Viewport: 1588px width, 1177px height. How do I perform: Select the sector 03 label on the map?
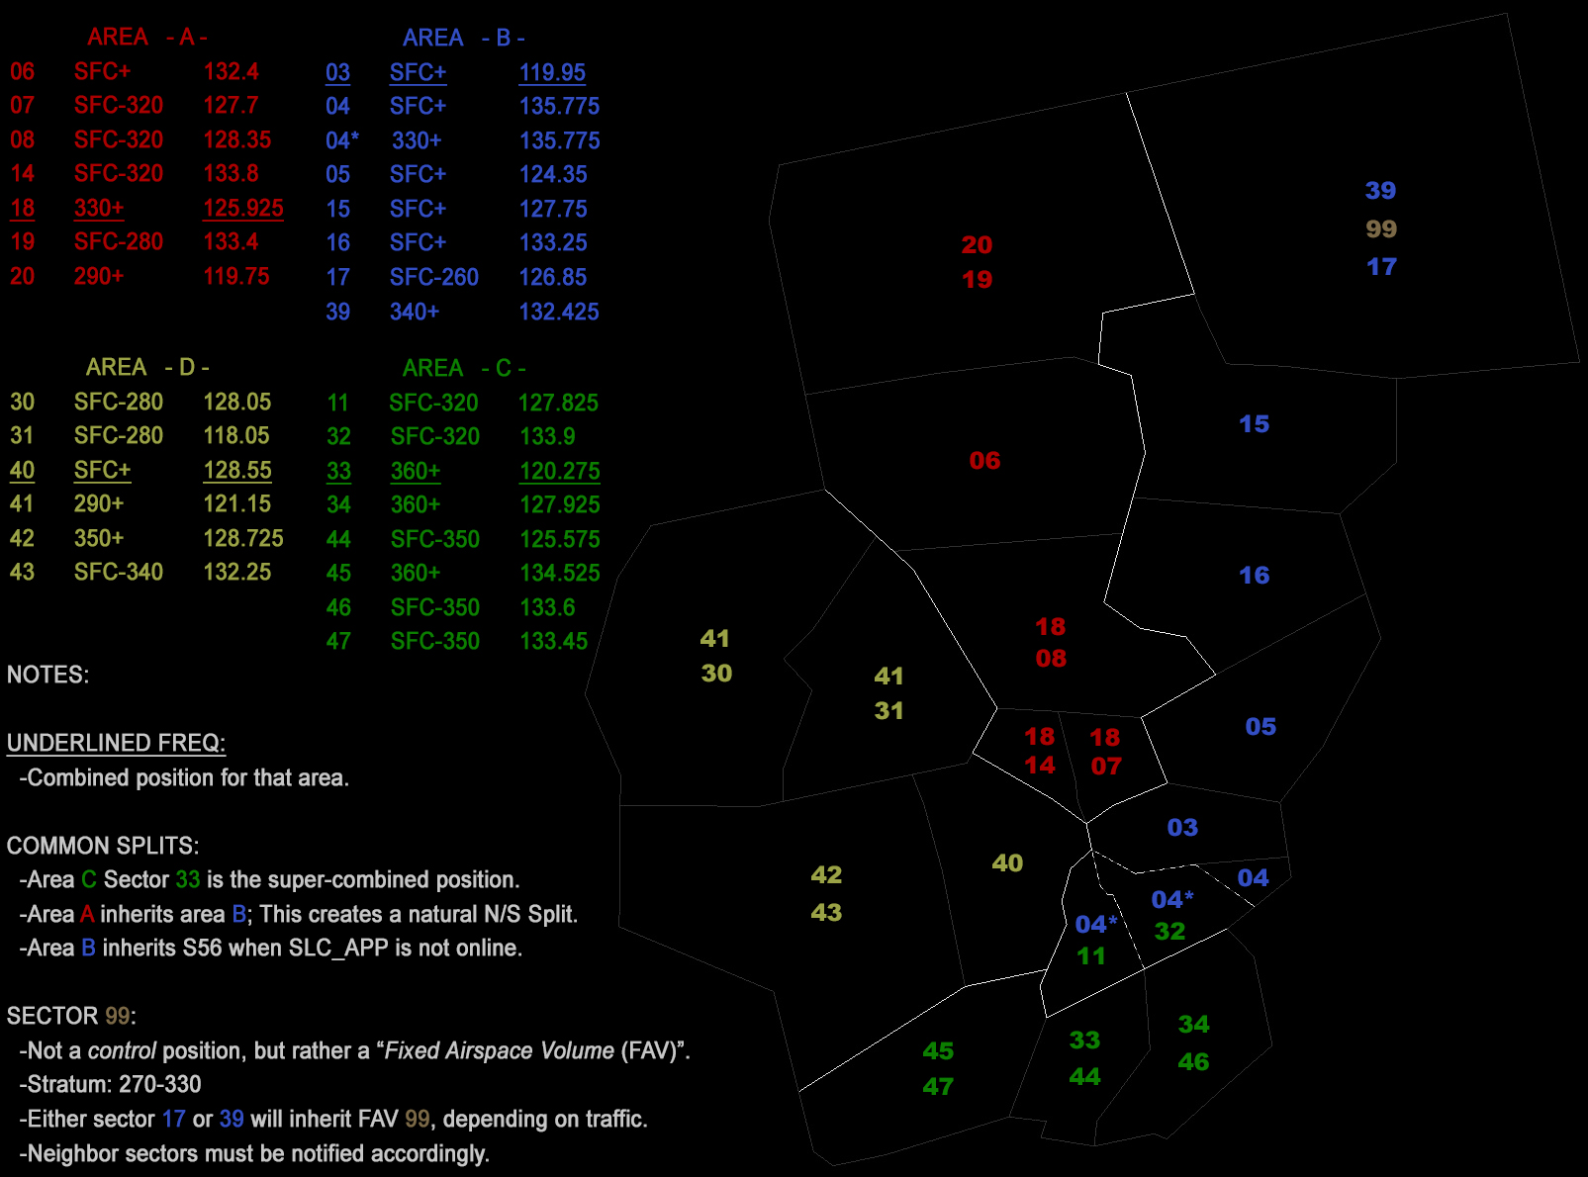1182,828
